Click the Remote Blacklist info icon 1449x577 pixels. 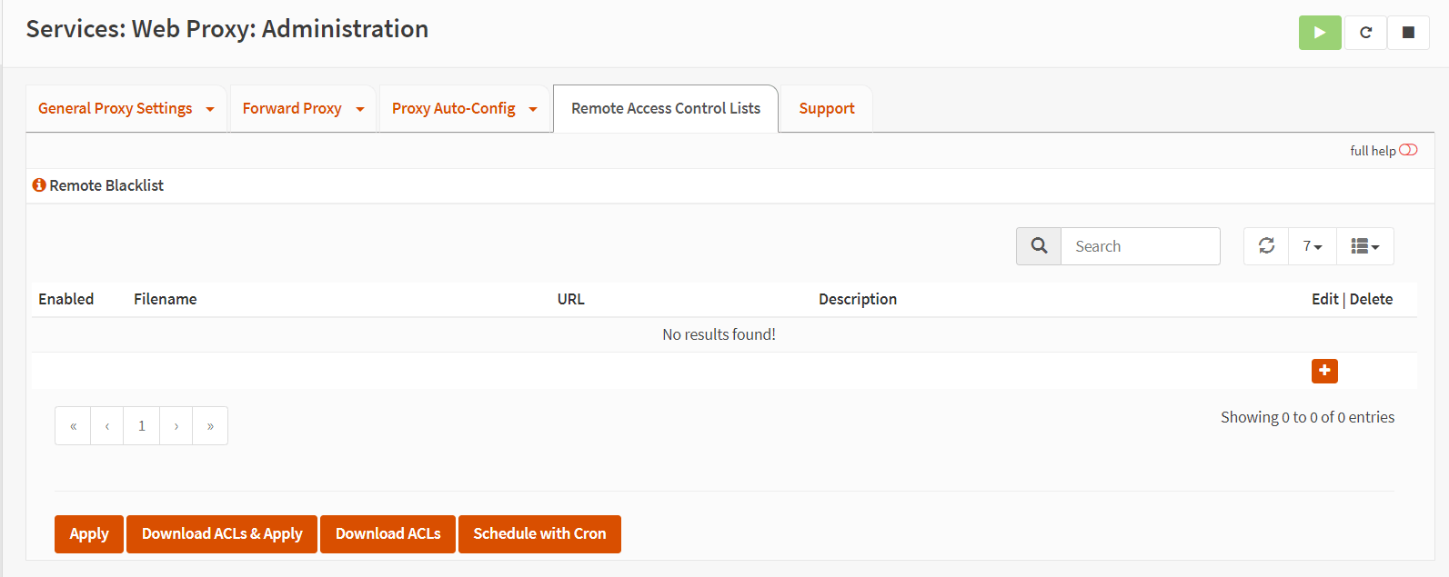tap(39, 185)
